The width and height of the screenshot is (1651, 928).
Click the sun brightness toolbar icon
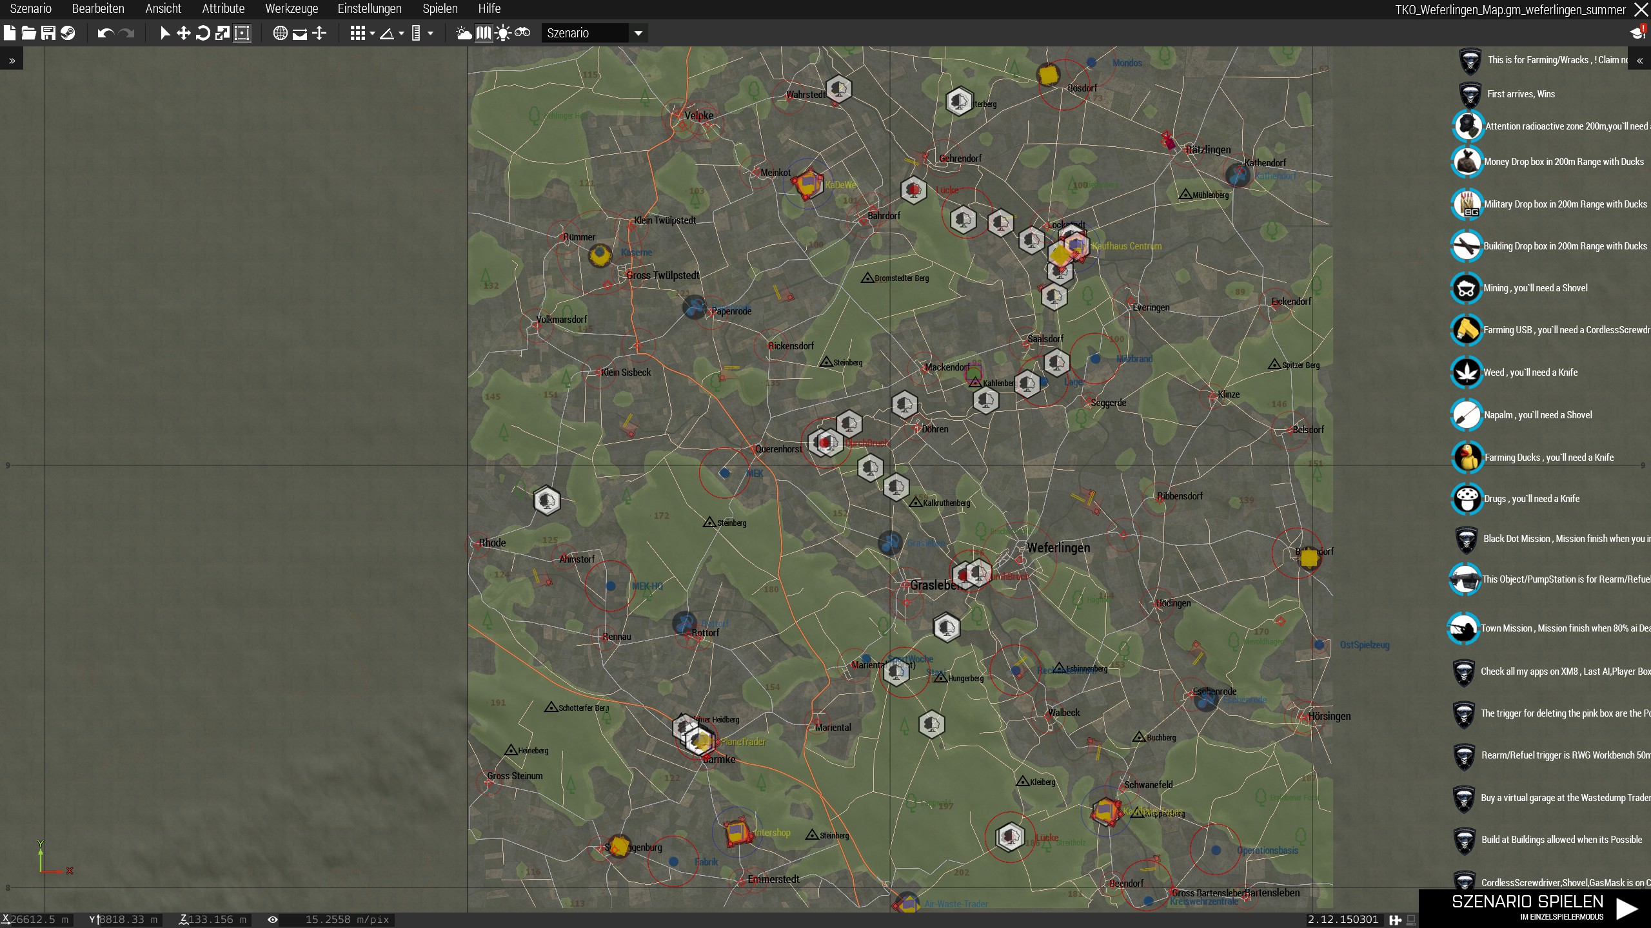503,33
